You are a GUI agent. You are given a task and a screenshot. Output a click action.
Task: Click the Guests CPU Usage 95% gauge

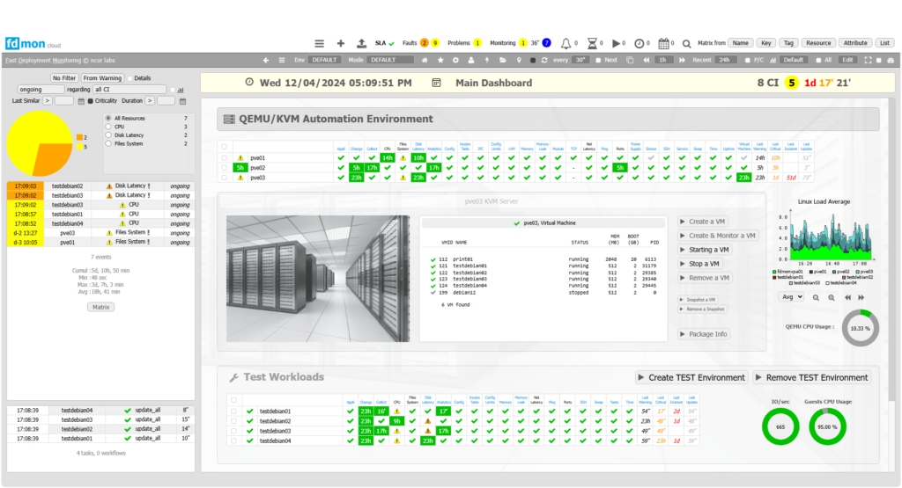pos(827,426)
